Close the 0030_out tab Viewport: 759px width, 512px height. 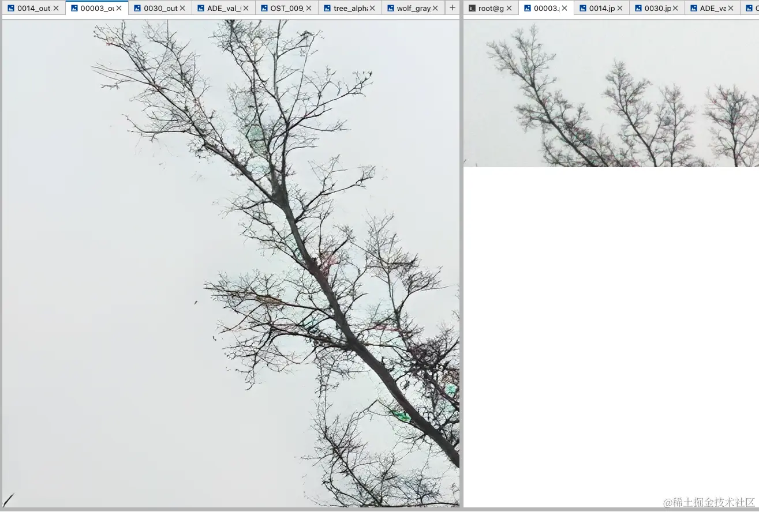coord(182,9)
